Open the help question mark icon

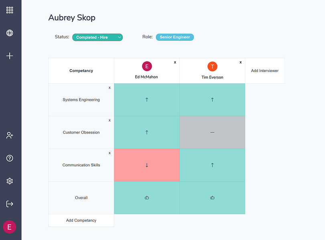10,158
